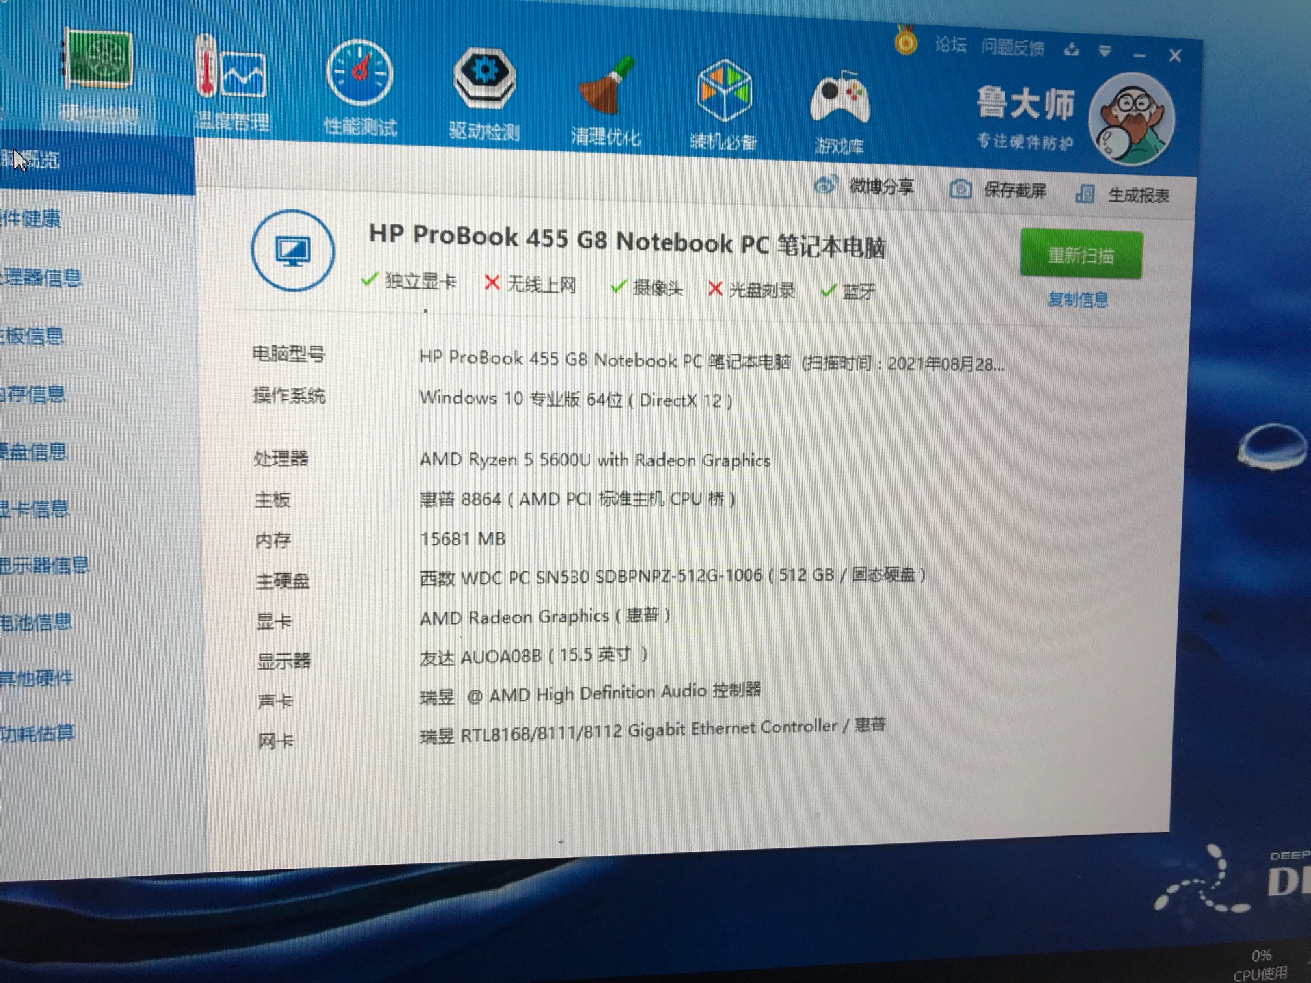Image resolution: width=1311 pixels, height=983 pixels.
Task: Close the 鲁大师 window
Action: coord(1174,56)
